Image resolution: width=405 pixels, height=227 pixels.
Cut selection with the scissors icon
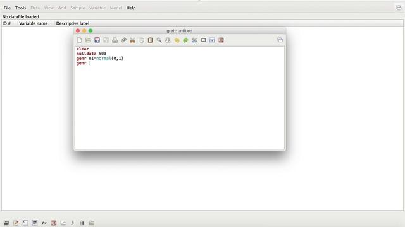(132, 40)
